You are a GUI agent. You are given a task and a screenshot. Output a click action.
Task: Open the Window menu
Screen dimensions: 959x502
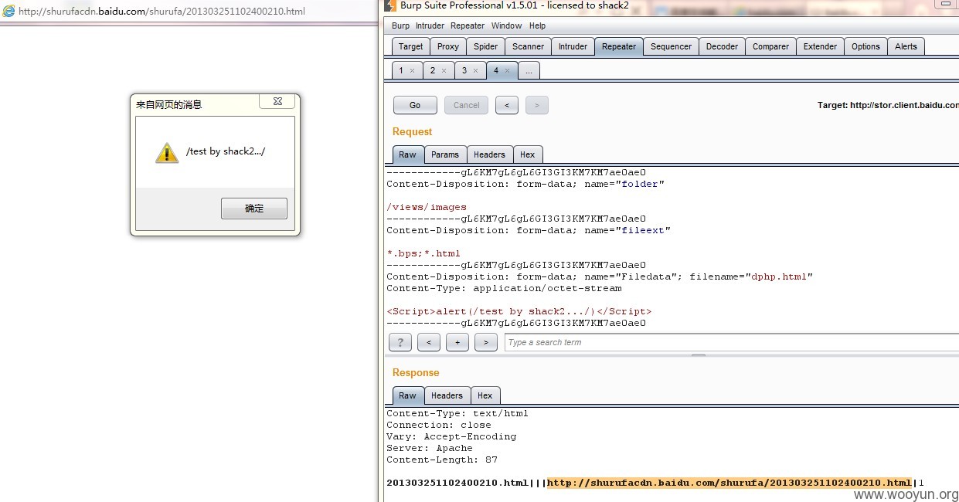506,25
